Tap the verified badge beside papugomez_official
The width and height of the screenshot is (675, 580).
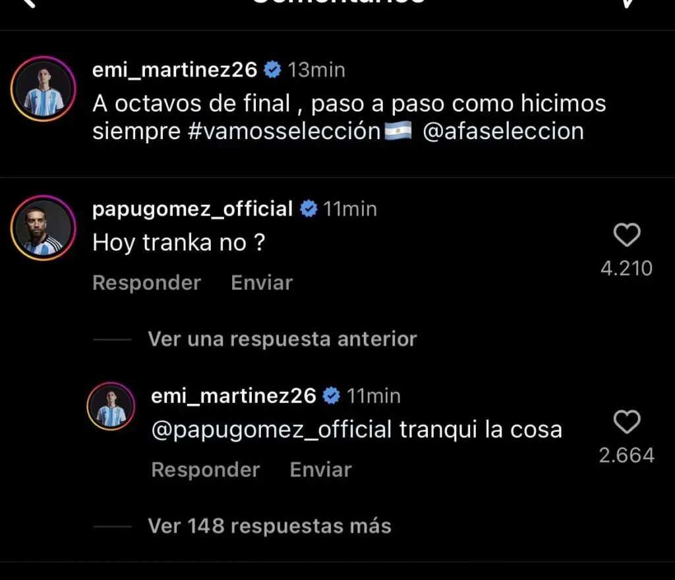coord(308,209)
